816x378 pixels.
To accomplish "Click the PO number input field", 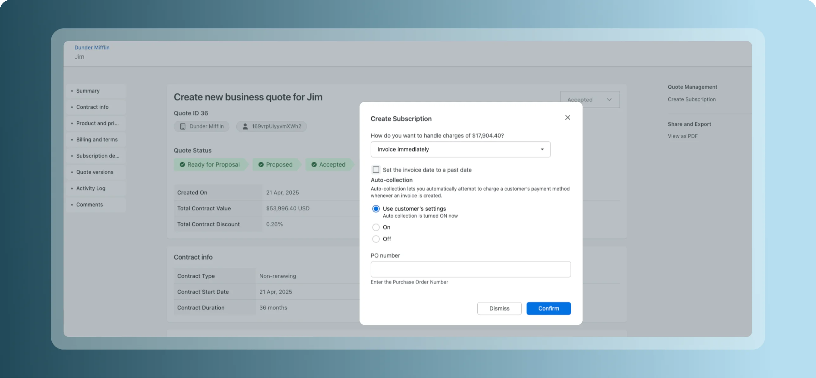I will pyautogui.click(x=470, y=269).
